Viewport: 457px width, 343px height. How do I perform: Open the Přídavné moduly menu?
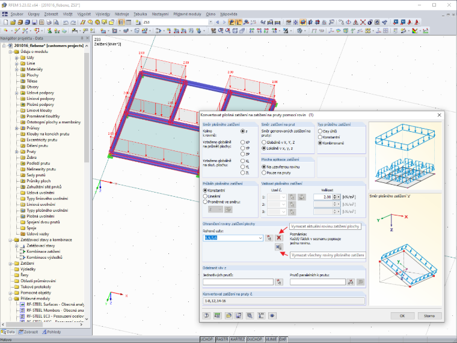187,14
